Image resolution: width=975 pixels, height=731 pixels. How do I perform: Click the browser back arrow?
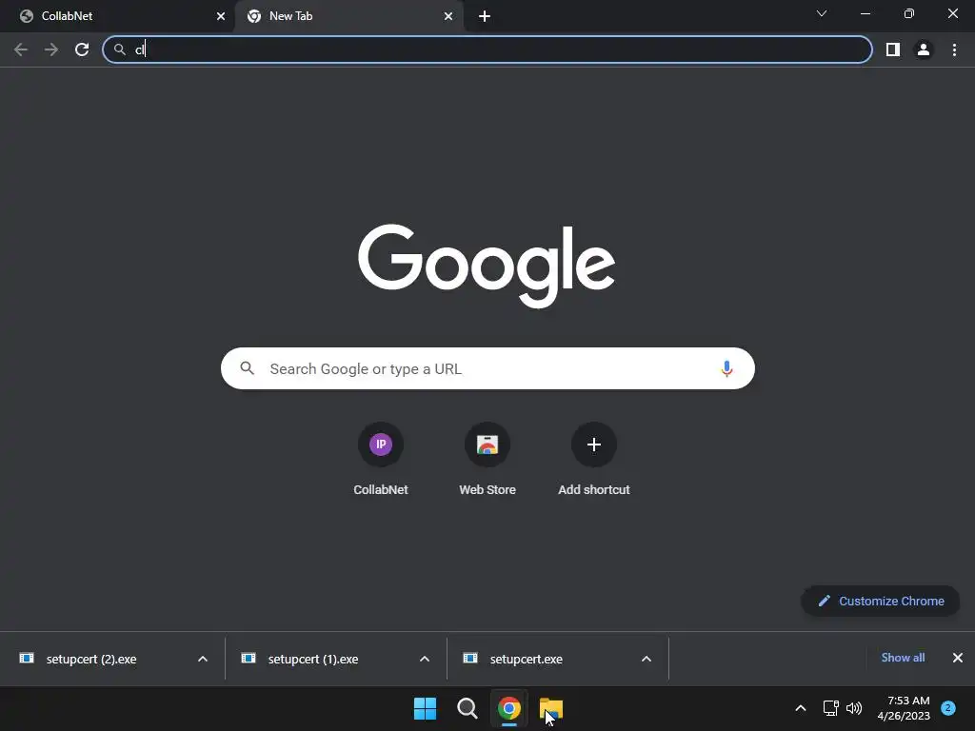(x=21, y=49)
